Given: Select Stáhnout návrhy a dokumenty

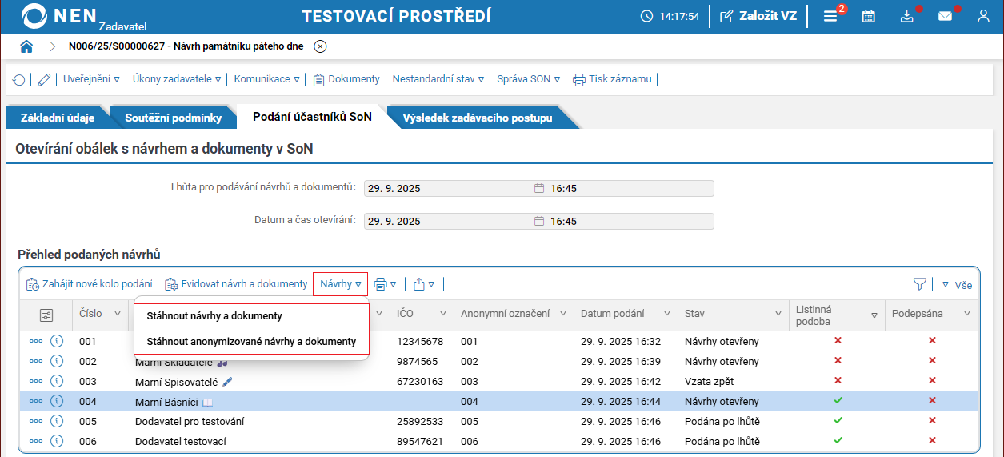Looking at the screenshot, I should pos(214,316).
